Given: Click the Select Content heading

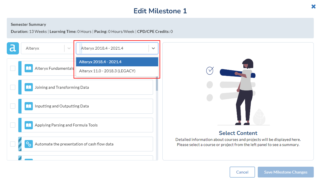Looking at the screenshot, I should pos(238,133).
